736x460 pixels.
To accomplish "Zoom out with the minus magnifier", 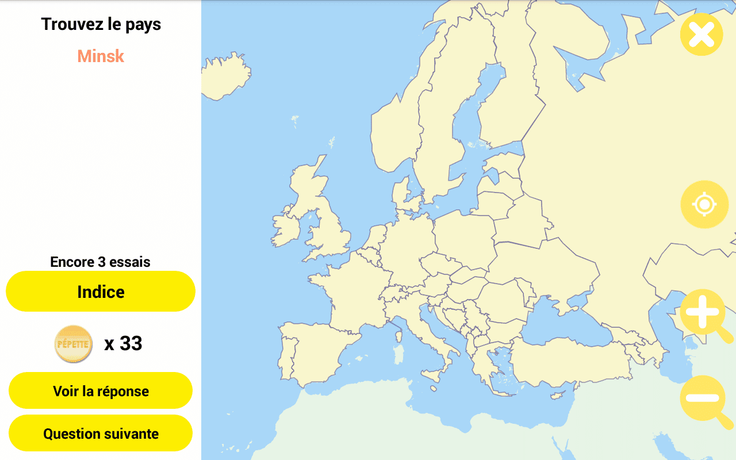I will point(704,400).
